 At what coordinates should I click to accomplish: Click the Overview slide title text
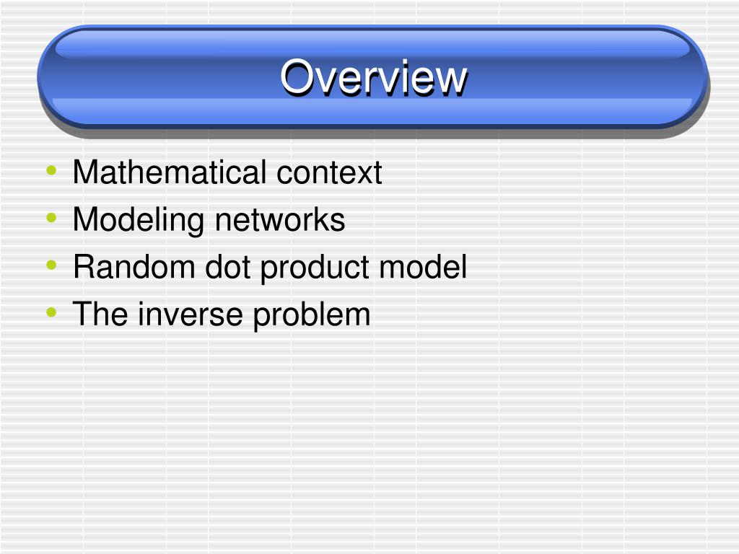pyautogui.click(x=373, y=78)
